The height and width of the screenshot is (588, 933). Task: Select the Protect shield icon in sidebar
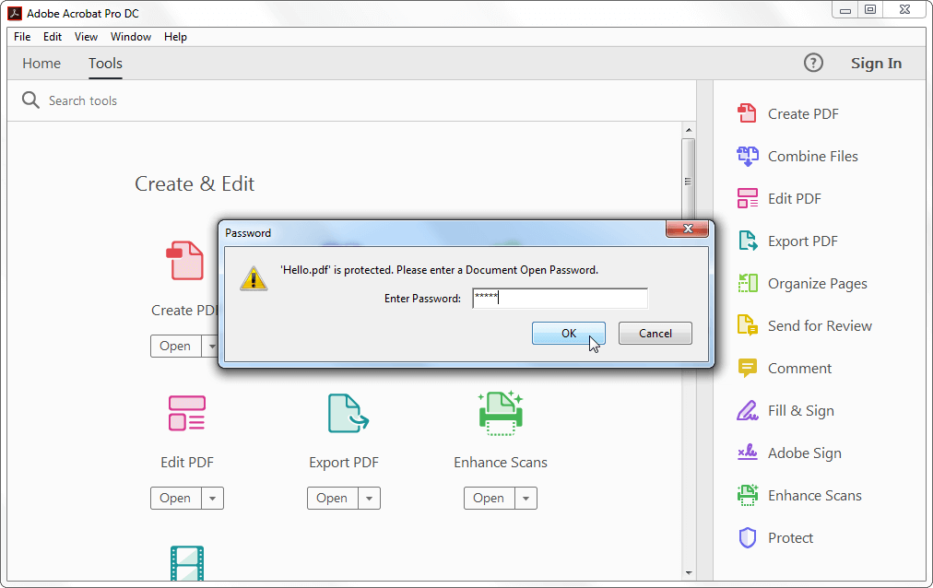click(748, 537)
